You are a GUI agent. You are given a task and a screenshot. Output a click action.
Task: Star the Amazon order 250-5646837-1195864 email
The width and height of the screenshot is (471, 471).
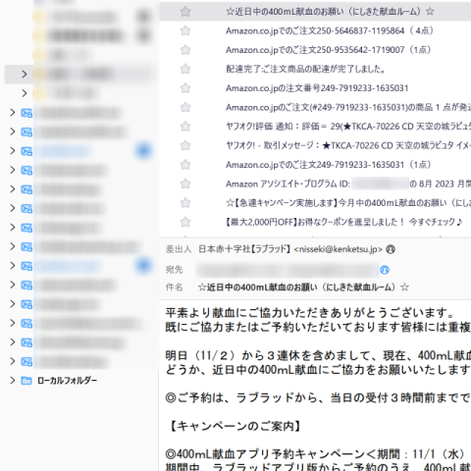(x=185, y=31)
